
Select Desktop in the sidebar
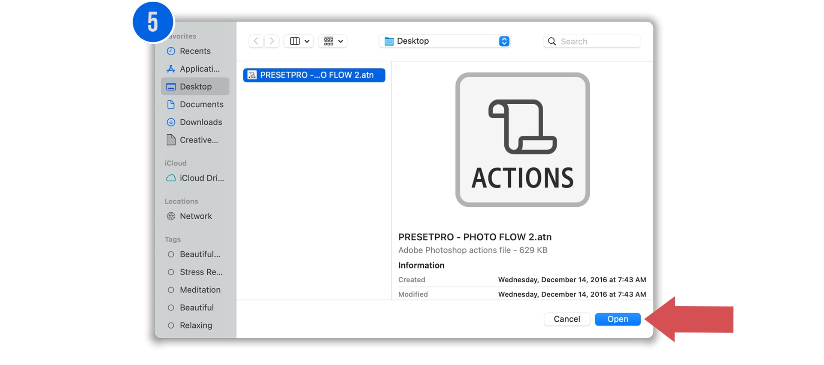pos(195,87)
